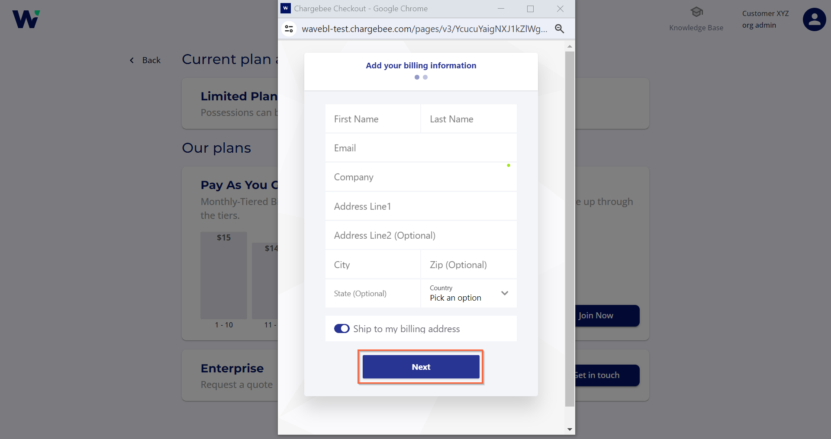831x439 pixels.
Task: Click the Next button
Action: click(421, 367)
